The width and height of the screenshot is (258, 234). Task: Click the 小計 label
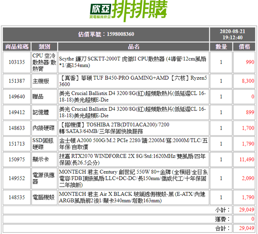[222, 210]
